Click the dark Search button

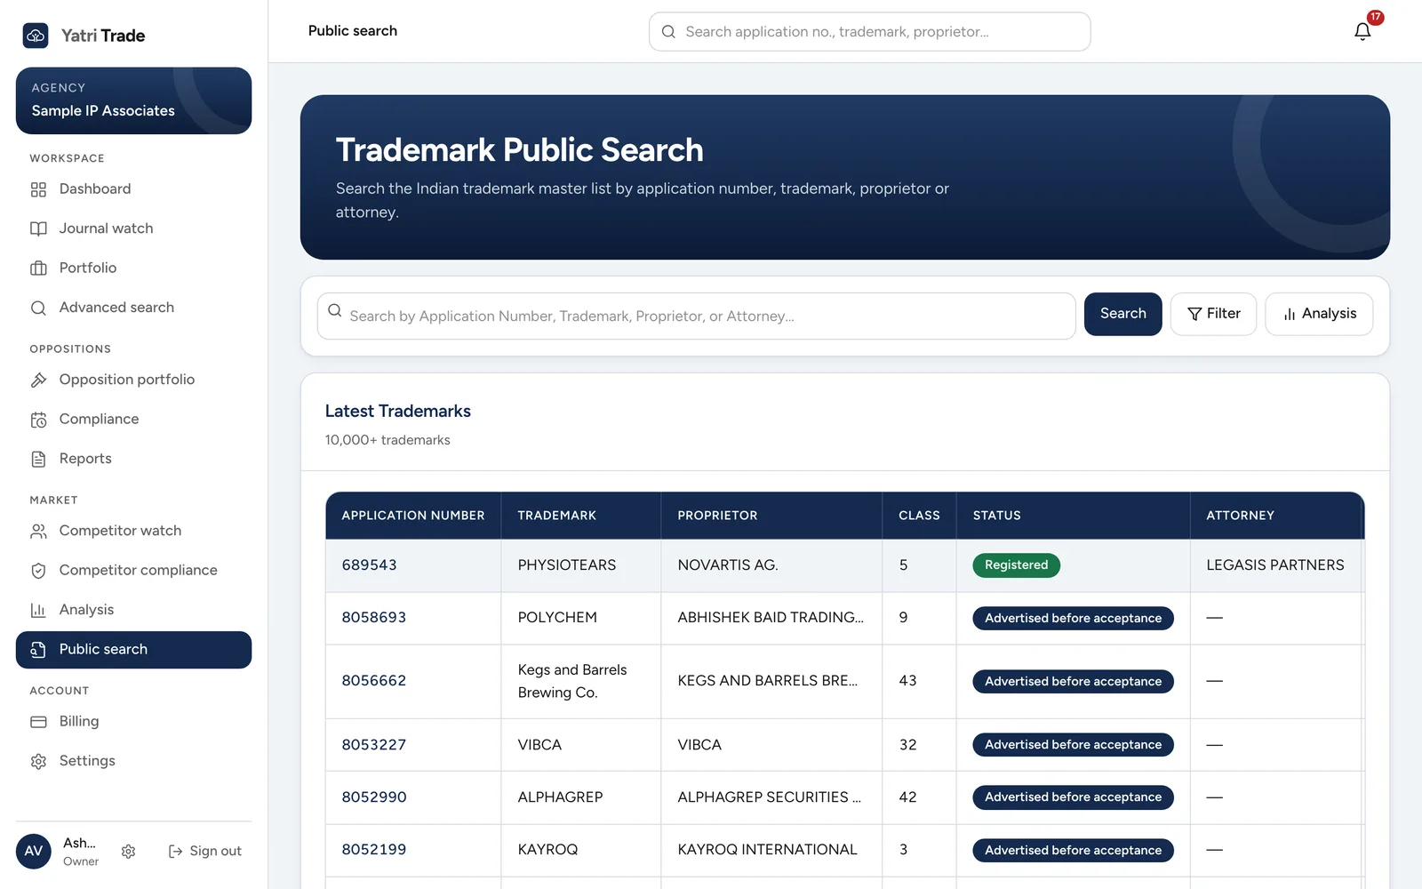click(1122, 314)
